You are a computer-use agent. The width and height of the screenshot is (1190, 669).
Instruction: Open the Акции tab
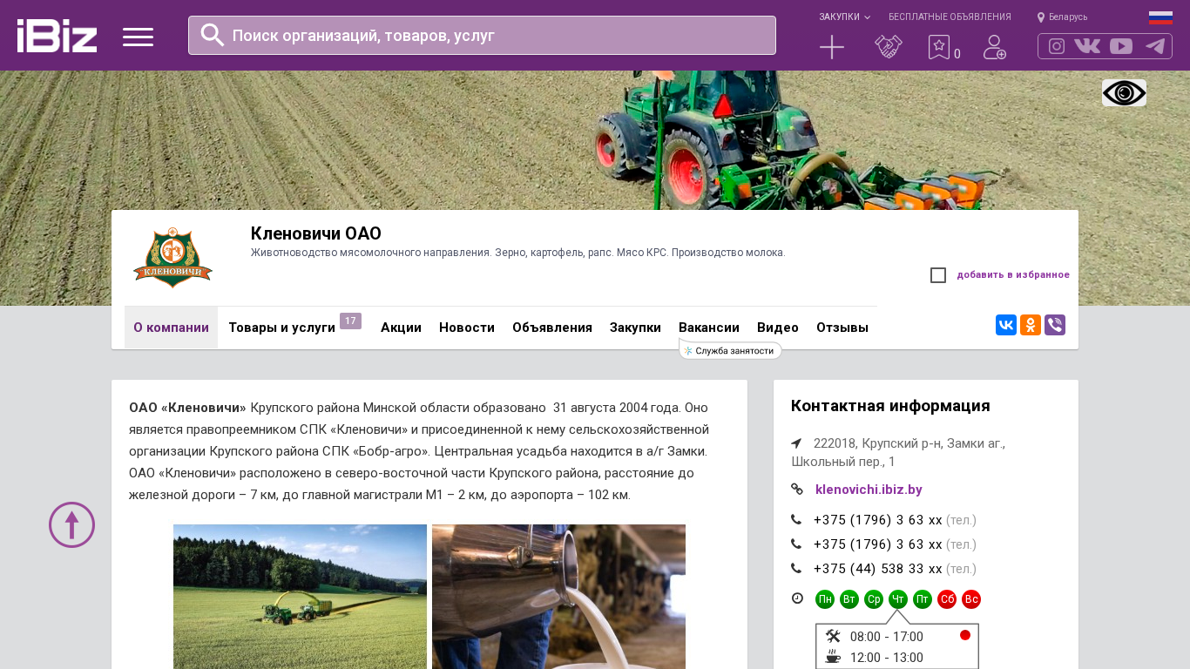(x=401, y=328)
